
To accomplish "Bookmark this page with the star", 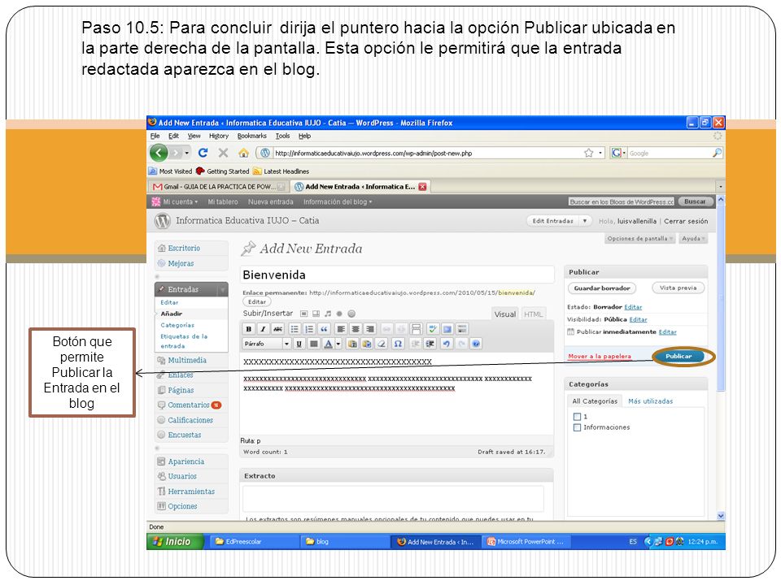I will click(589, 154).
